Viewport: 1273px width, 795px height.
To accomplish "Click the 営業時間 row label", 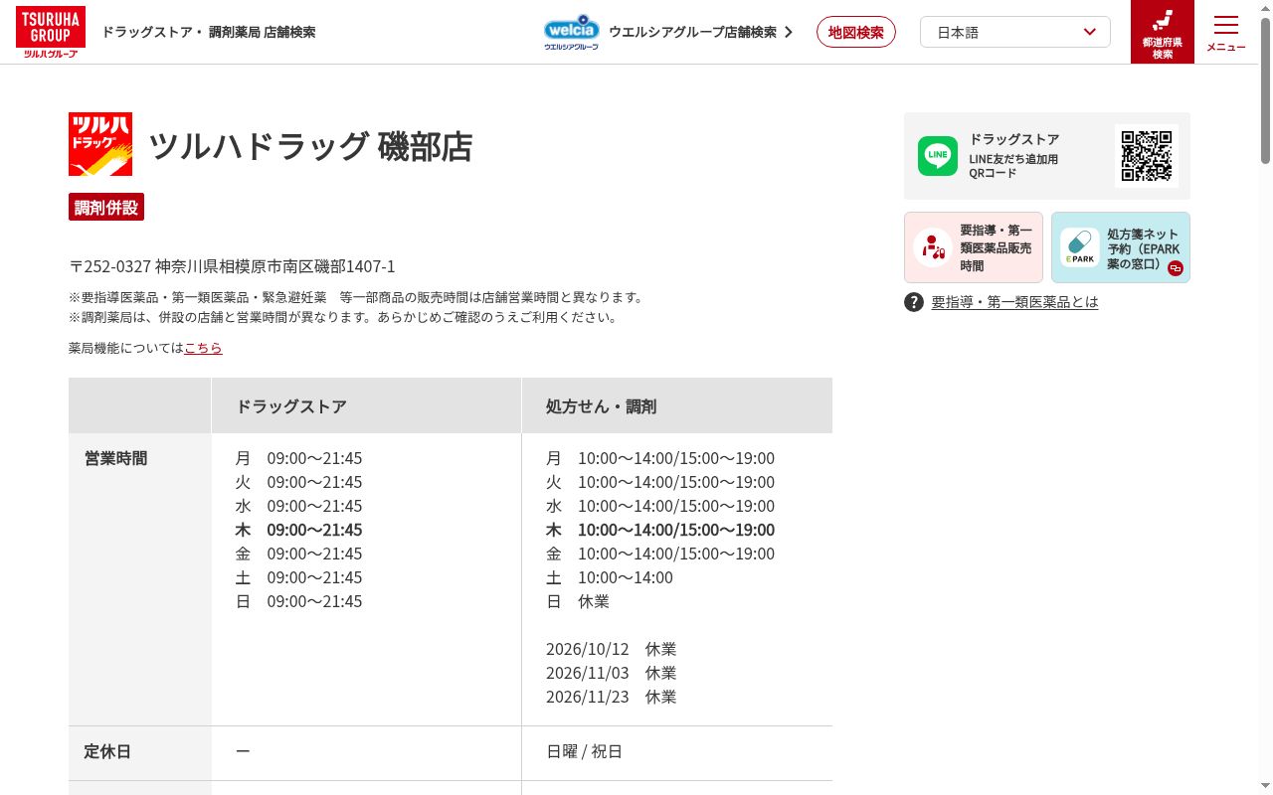I will tap(116, 458).
